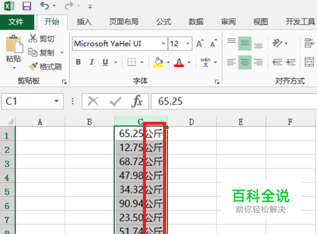Switch to the 视图 tab
The height and width of the screenshot is (234, 317).
(261, 22)
